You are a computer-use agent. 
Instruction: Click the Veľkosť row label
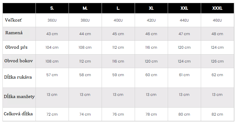coord(13,20)
